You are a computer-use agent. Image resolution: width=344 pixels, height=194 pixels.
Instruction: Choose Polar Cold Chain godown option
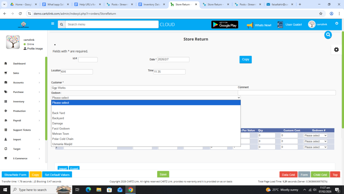[63, 139]
